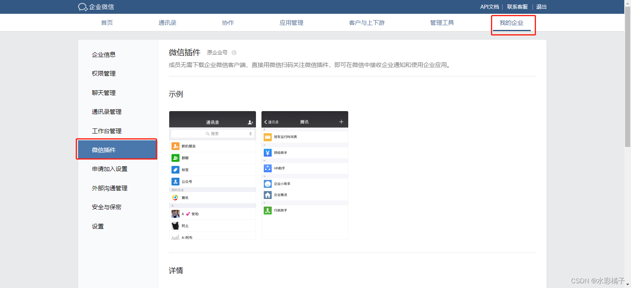Click the green 群聊 icon in the example
The width and height of the screenshot is (631, 288).
(x=175, y=158)
